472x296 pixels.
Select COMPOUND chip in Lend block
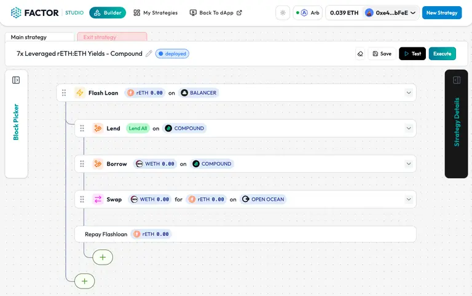coord(184,128)
